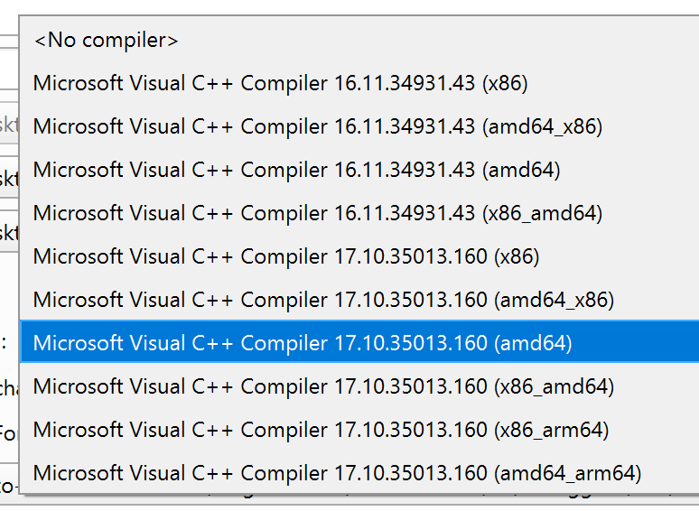This screenshot has width=699, height=511.
Task: Click the blank row strip left of <No compiler>
Action: (9, 42)
